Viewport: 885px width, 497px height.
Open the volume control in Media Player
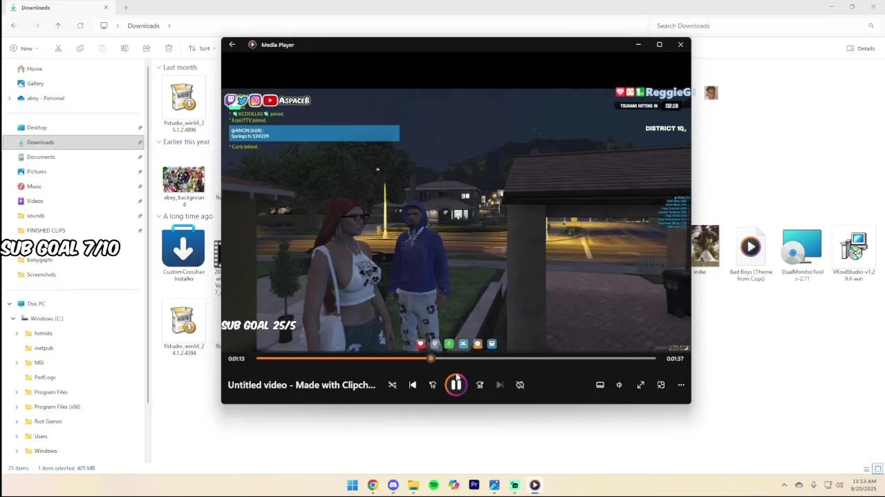point(619,385)
